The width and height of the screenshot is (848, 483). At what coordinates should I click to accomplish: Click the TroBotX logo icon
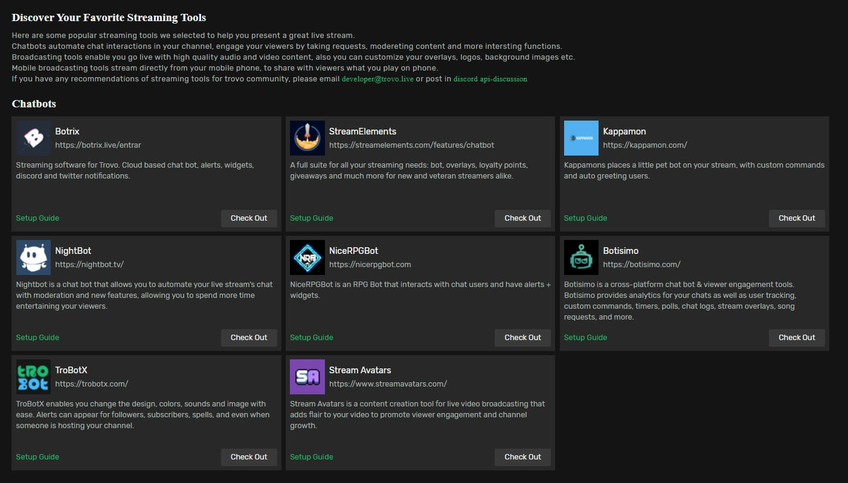pyautogui.click(x=33, y=376)
